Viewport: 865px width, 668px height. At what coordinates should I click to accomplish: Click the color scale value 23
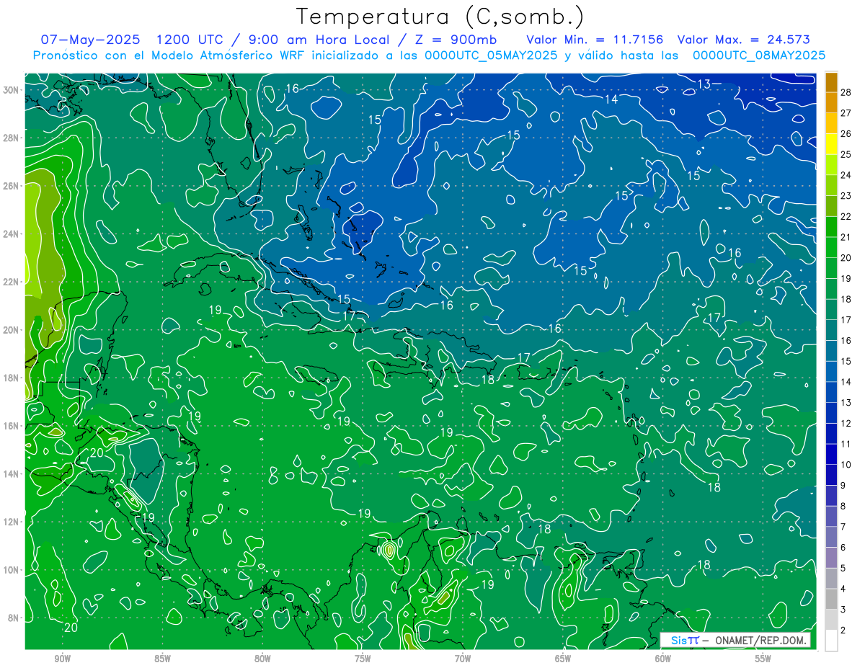(846, 196)
